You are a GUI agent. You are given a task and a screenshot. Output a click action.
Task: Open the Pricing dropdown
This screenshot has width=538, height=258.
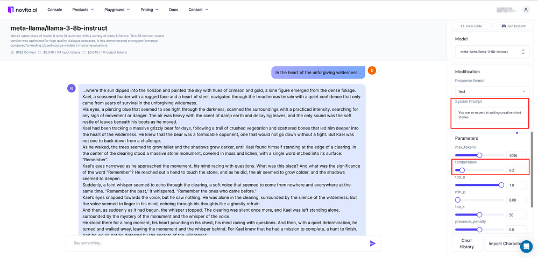coord(149,10)
